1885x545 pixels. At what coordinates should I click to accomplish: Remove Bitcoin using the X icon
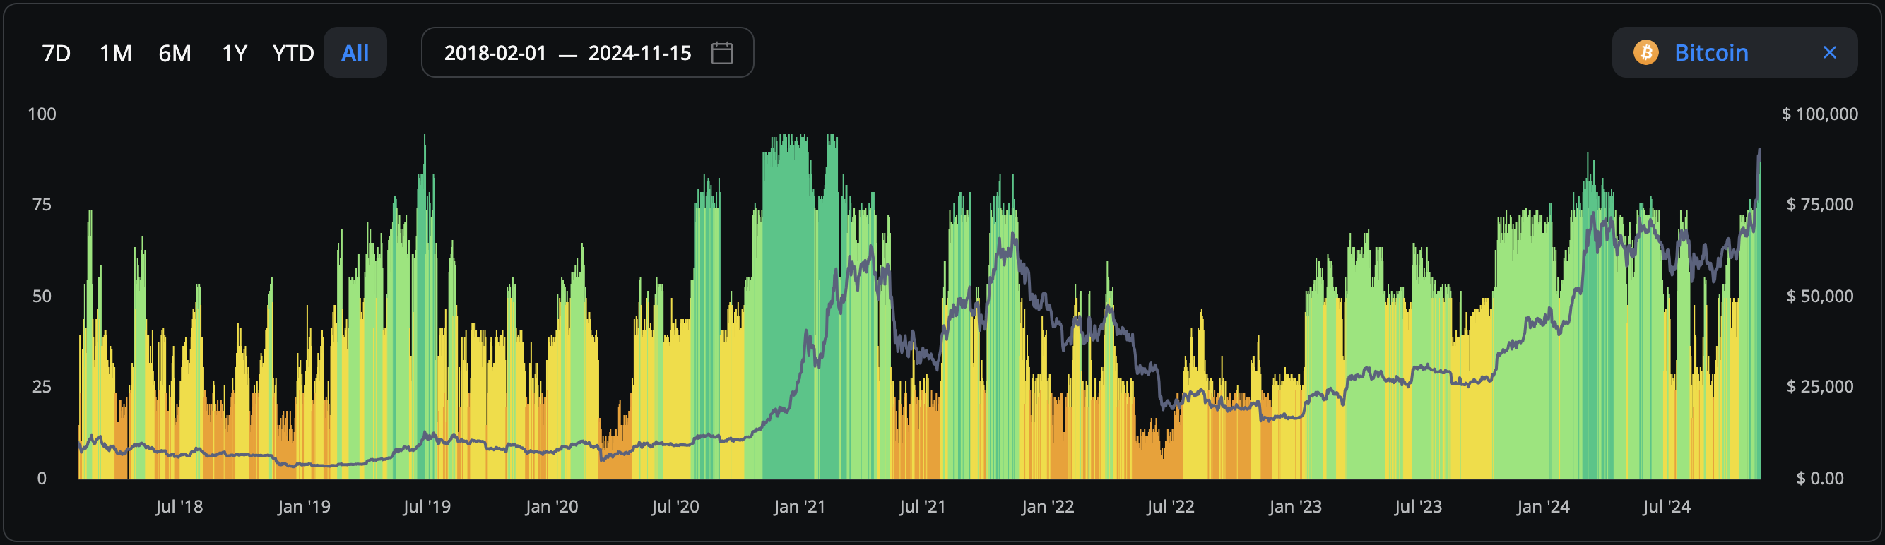click(1829, 53)
